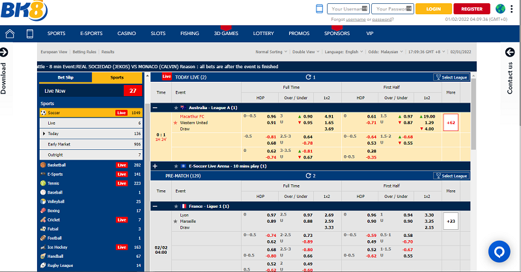Image resolution: width=521 pixels, height=272 pixels.
Task: Click the tablet icon beside username field
Action: pyautogui.click(x=319, y=9)
